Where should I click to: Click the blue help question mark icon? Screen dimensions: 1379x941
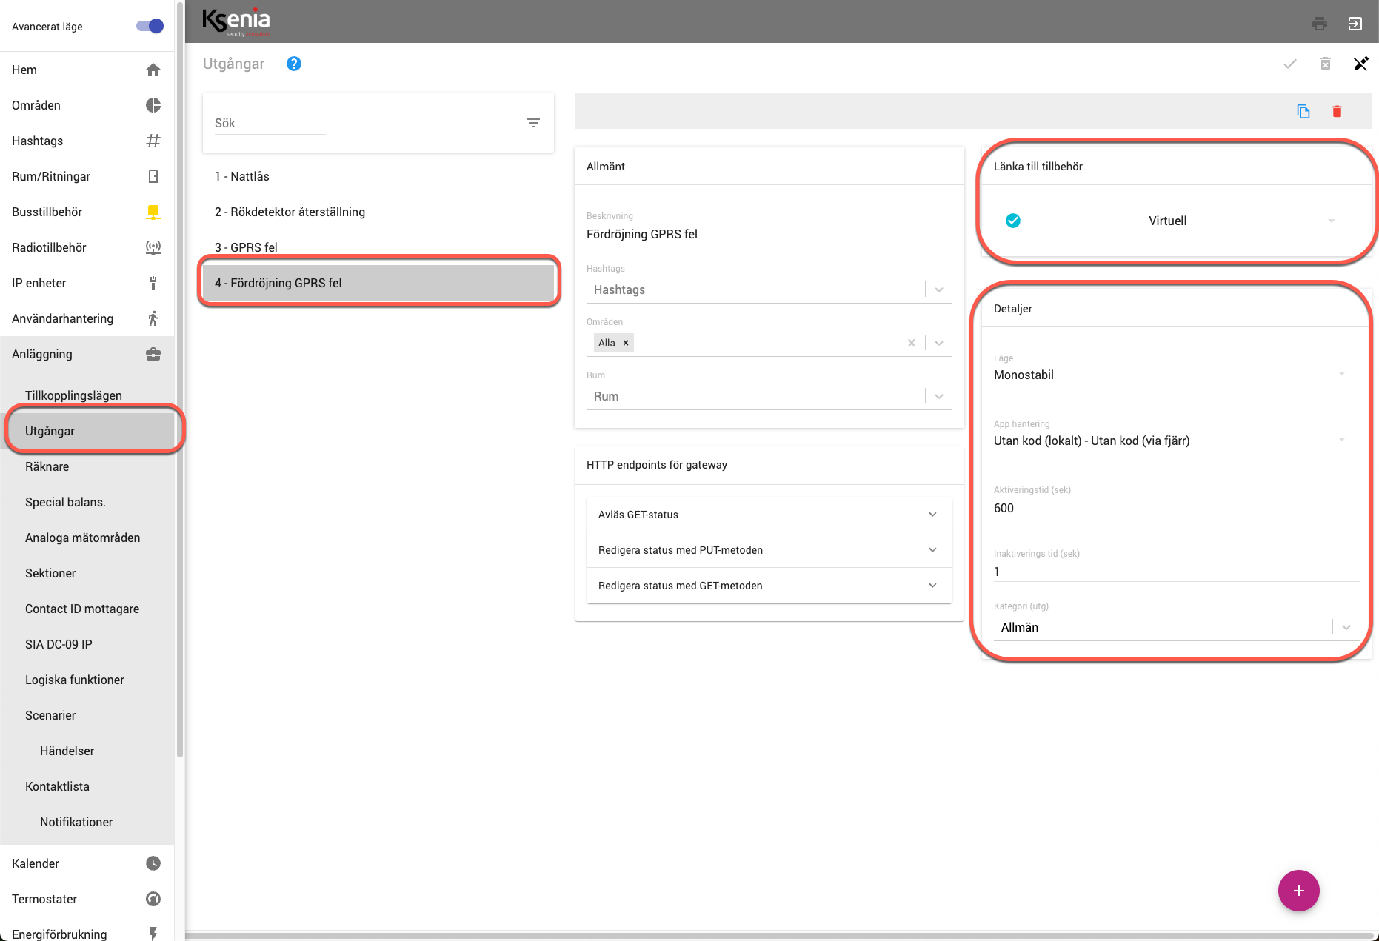(294, 64)
